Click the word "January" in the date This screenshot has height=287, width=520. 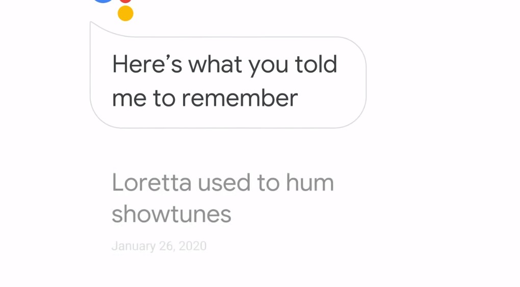tap(134, 246)
